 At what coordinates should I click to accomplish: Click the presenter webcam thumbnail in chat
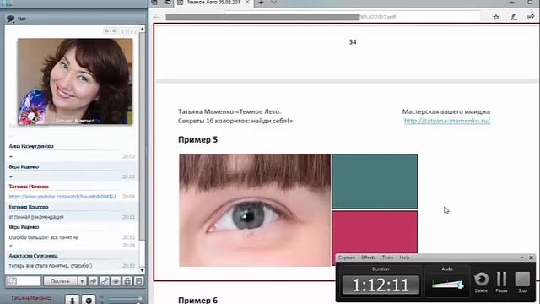coord(75,81)
